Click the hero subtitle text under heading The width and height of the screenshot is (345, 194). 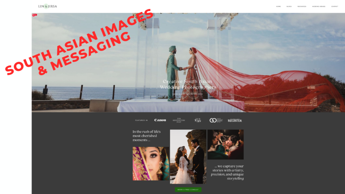[x=188, y=93]
